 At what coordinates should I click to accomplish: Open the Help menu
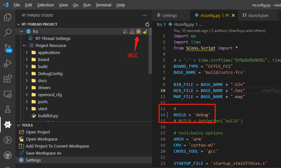coord(120,5)
